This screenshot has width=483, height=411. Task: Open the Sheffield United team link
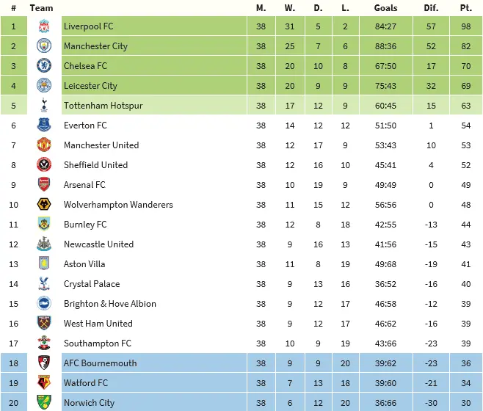point(95,165)
